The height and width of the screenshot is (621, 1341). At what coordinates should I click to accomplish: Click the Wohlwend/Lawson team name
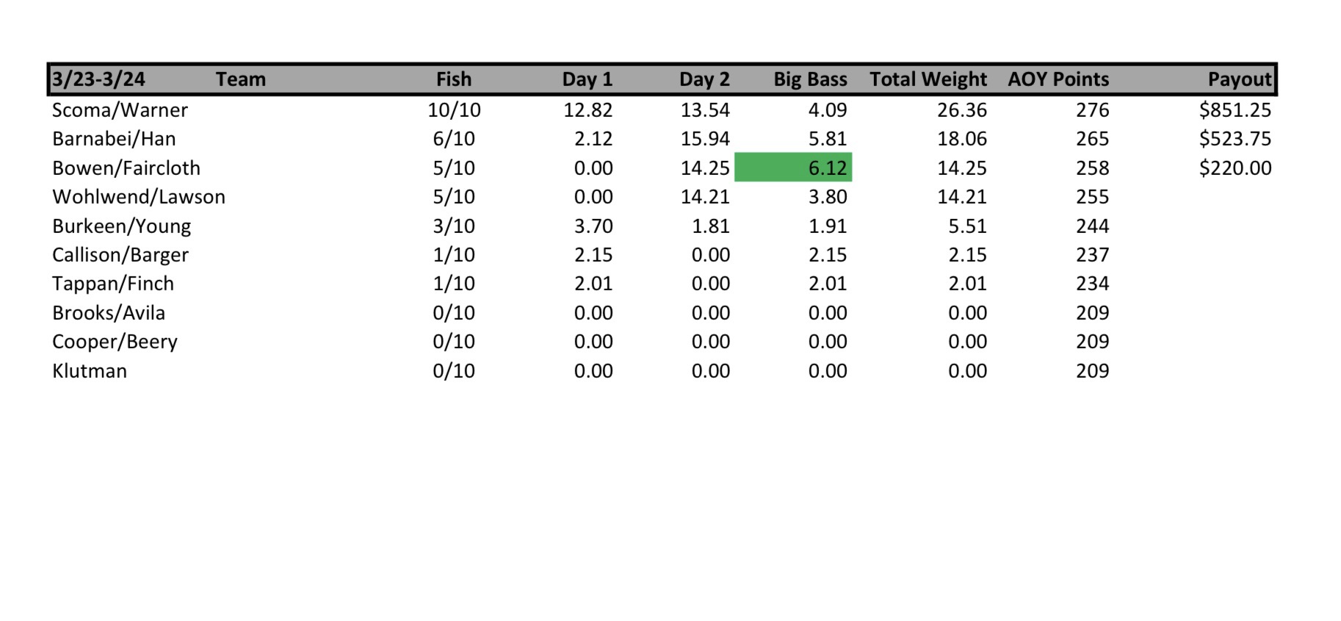139,197
